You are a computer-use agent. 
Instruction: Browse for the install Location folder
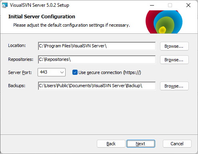pyautogui.click(x=174, y=46)
